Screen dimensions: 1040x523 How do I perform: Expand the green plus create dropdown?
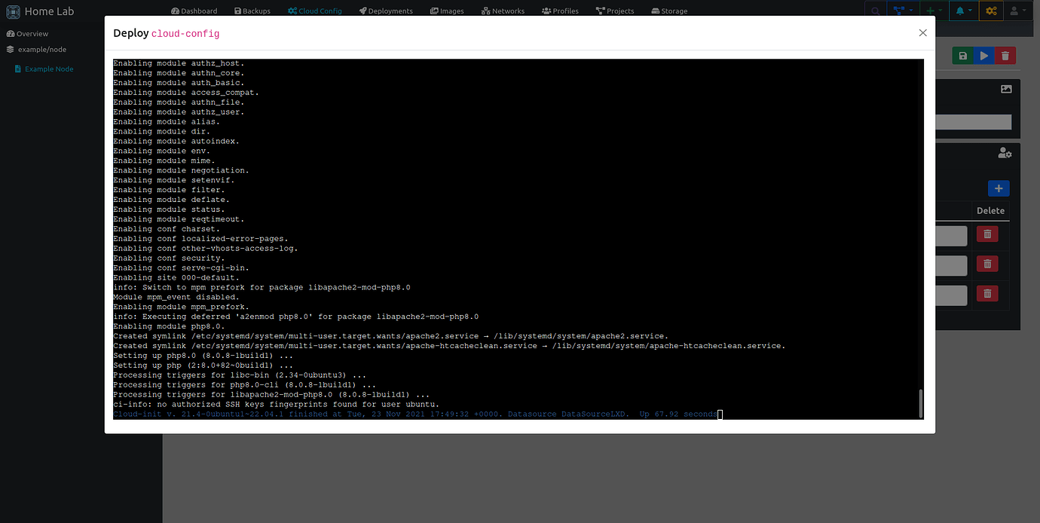pos(934,11)
